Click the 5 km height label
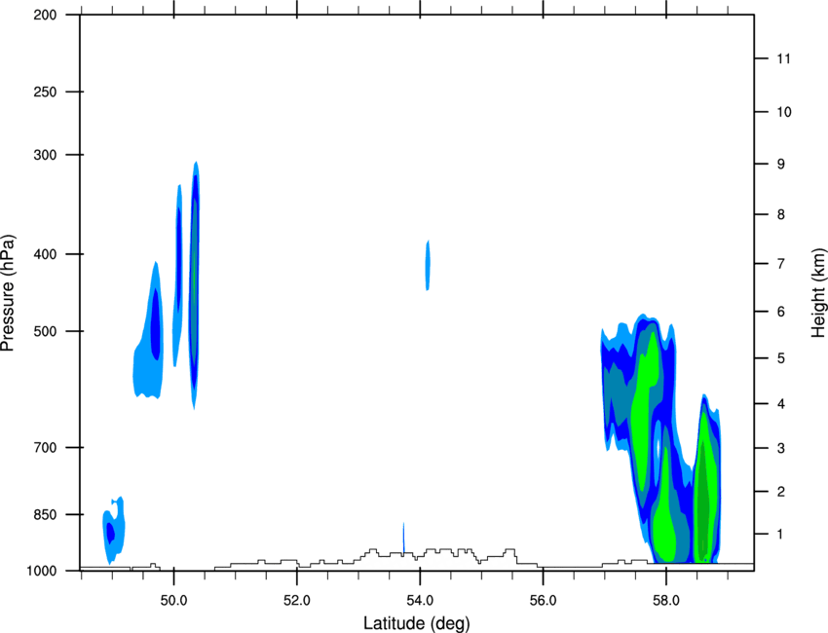 point(781,358)
